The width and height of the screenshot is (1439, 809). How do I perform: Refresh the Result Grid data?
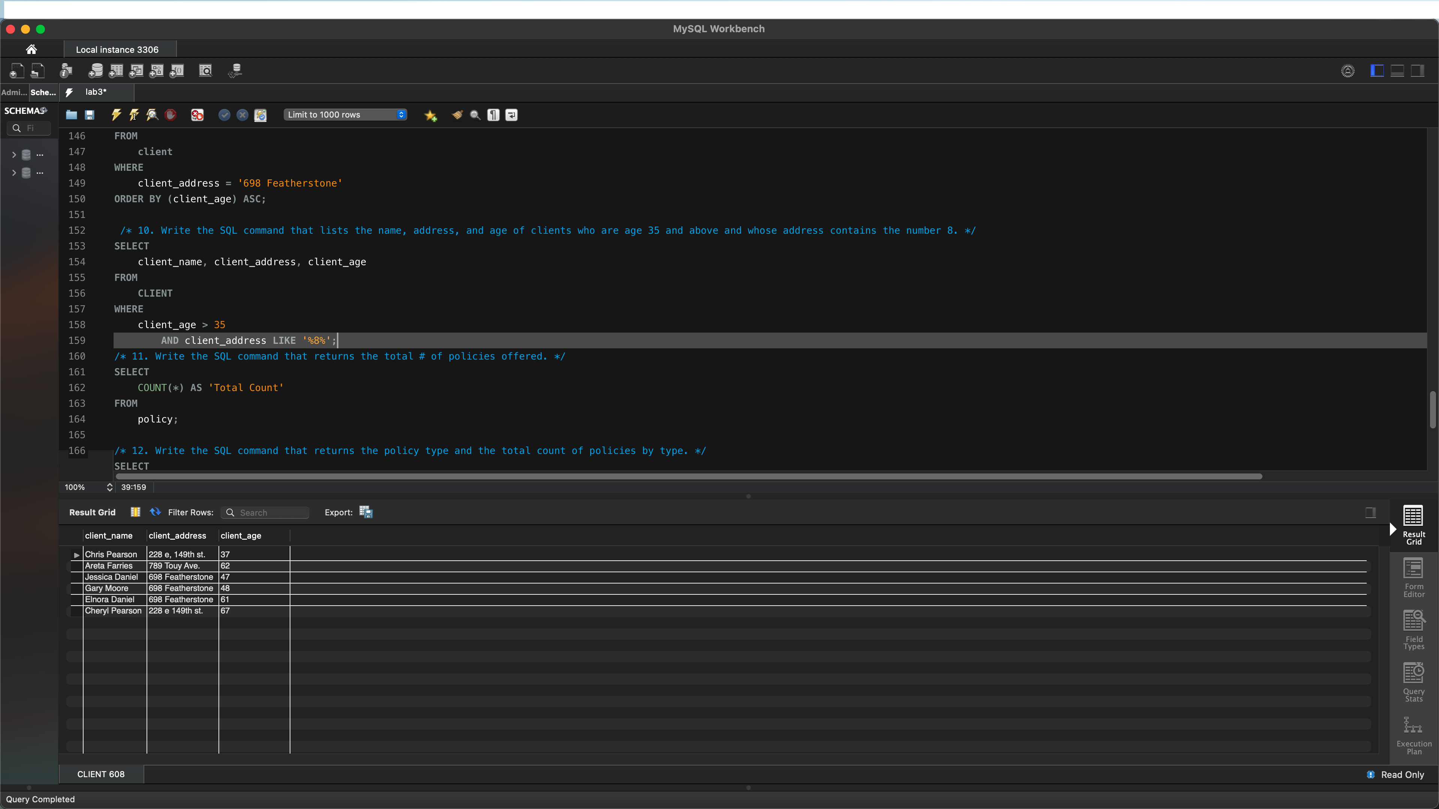tap(155, 512)
